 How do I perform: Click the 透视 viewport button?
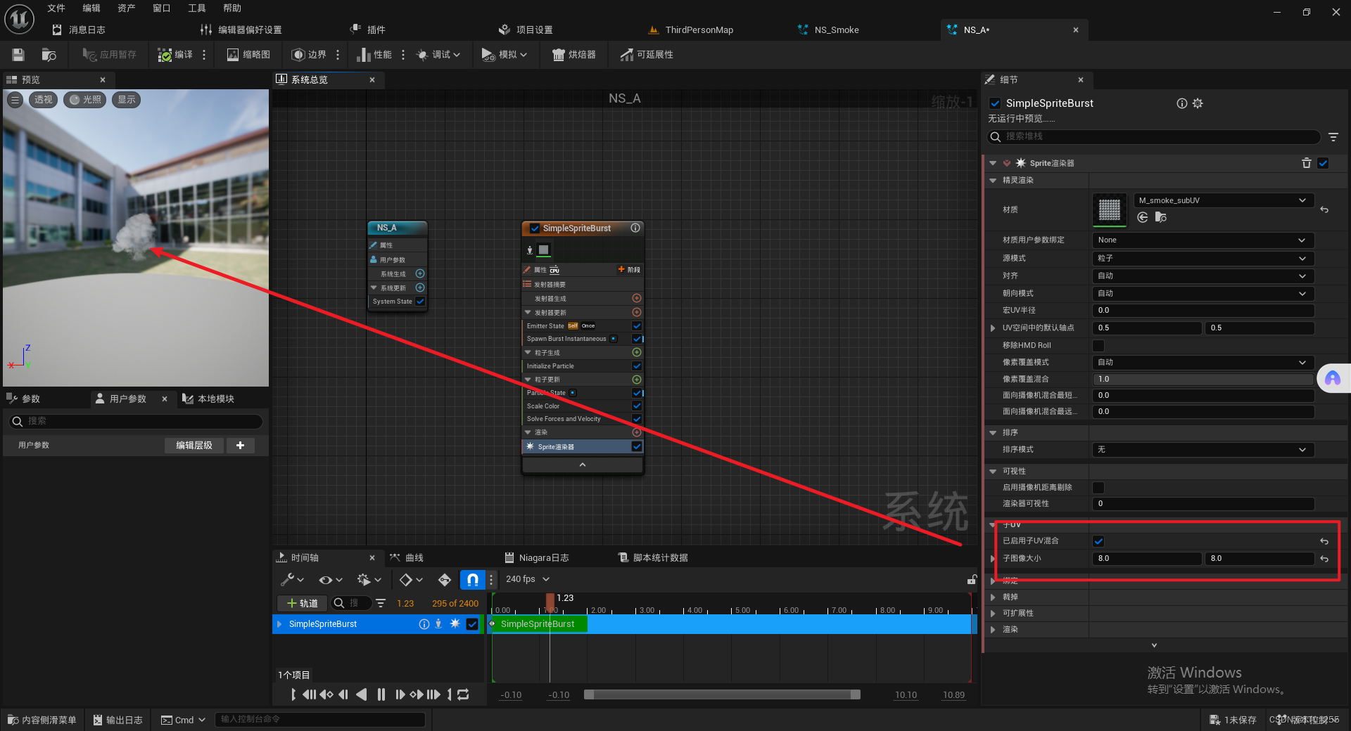pos(44,100)
